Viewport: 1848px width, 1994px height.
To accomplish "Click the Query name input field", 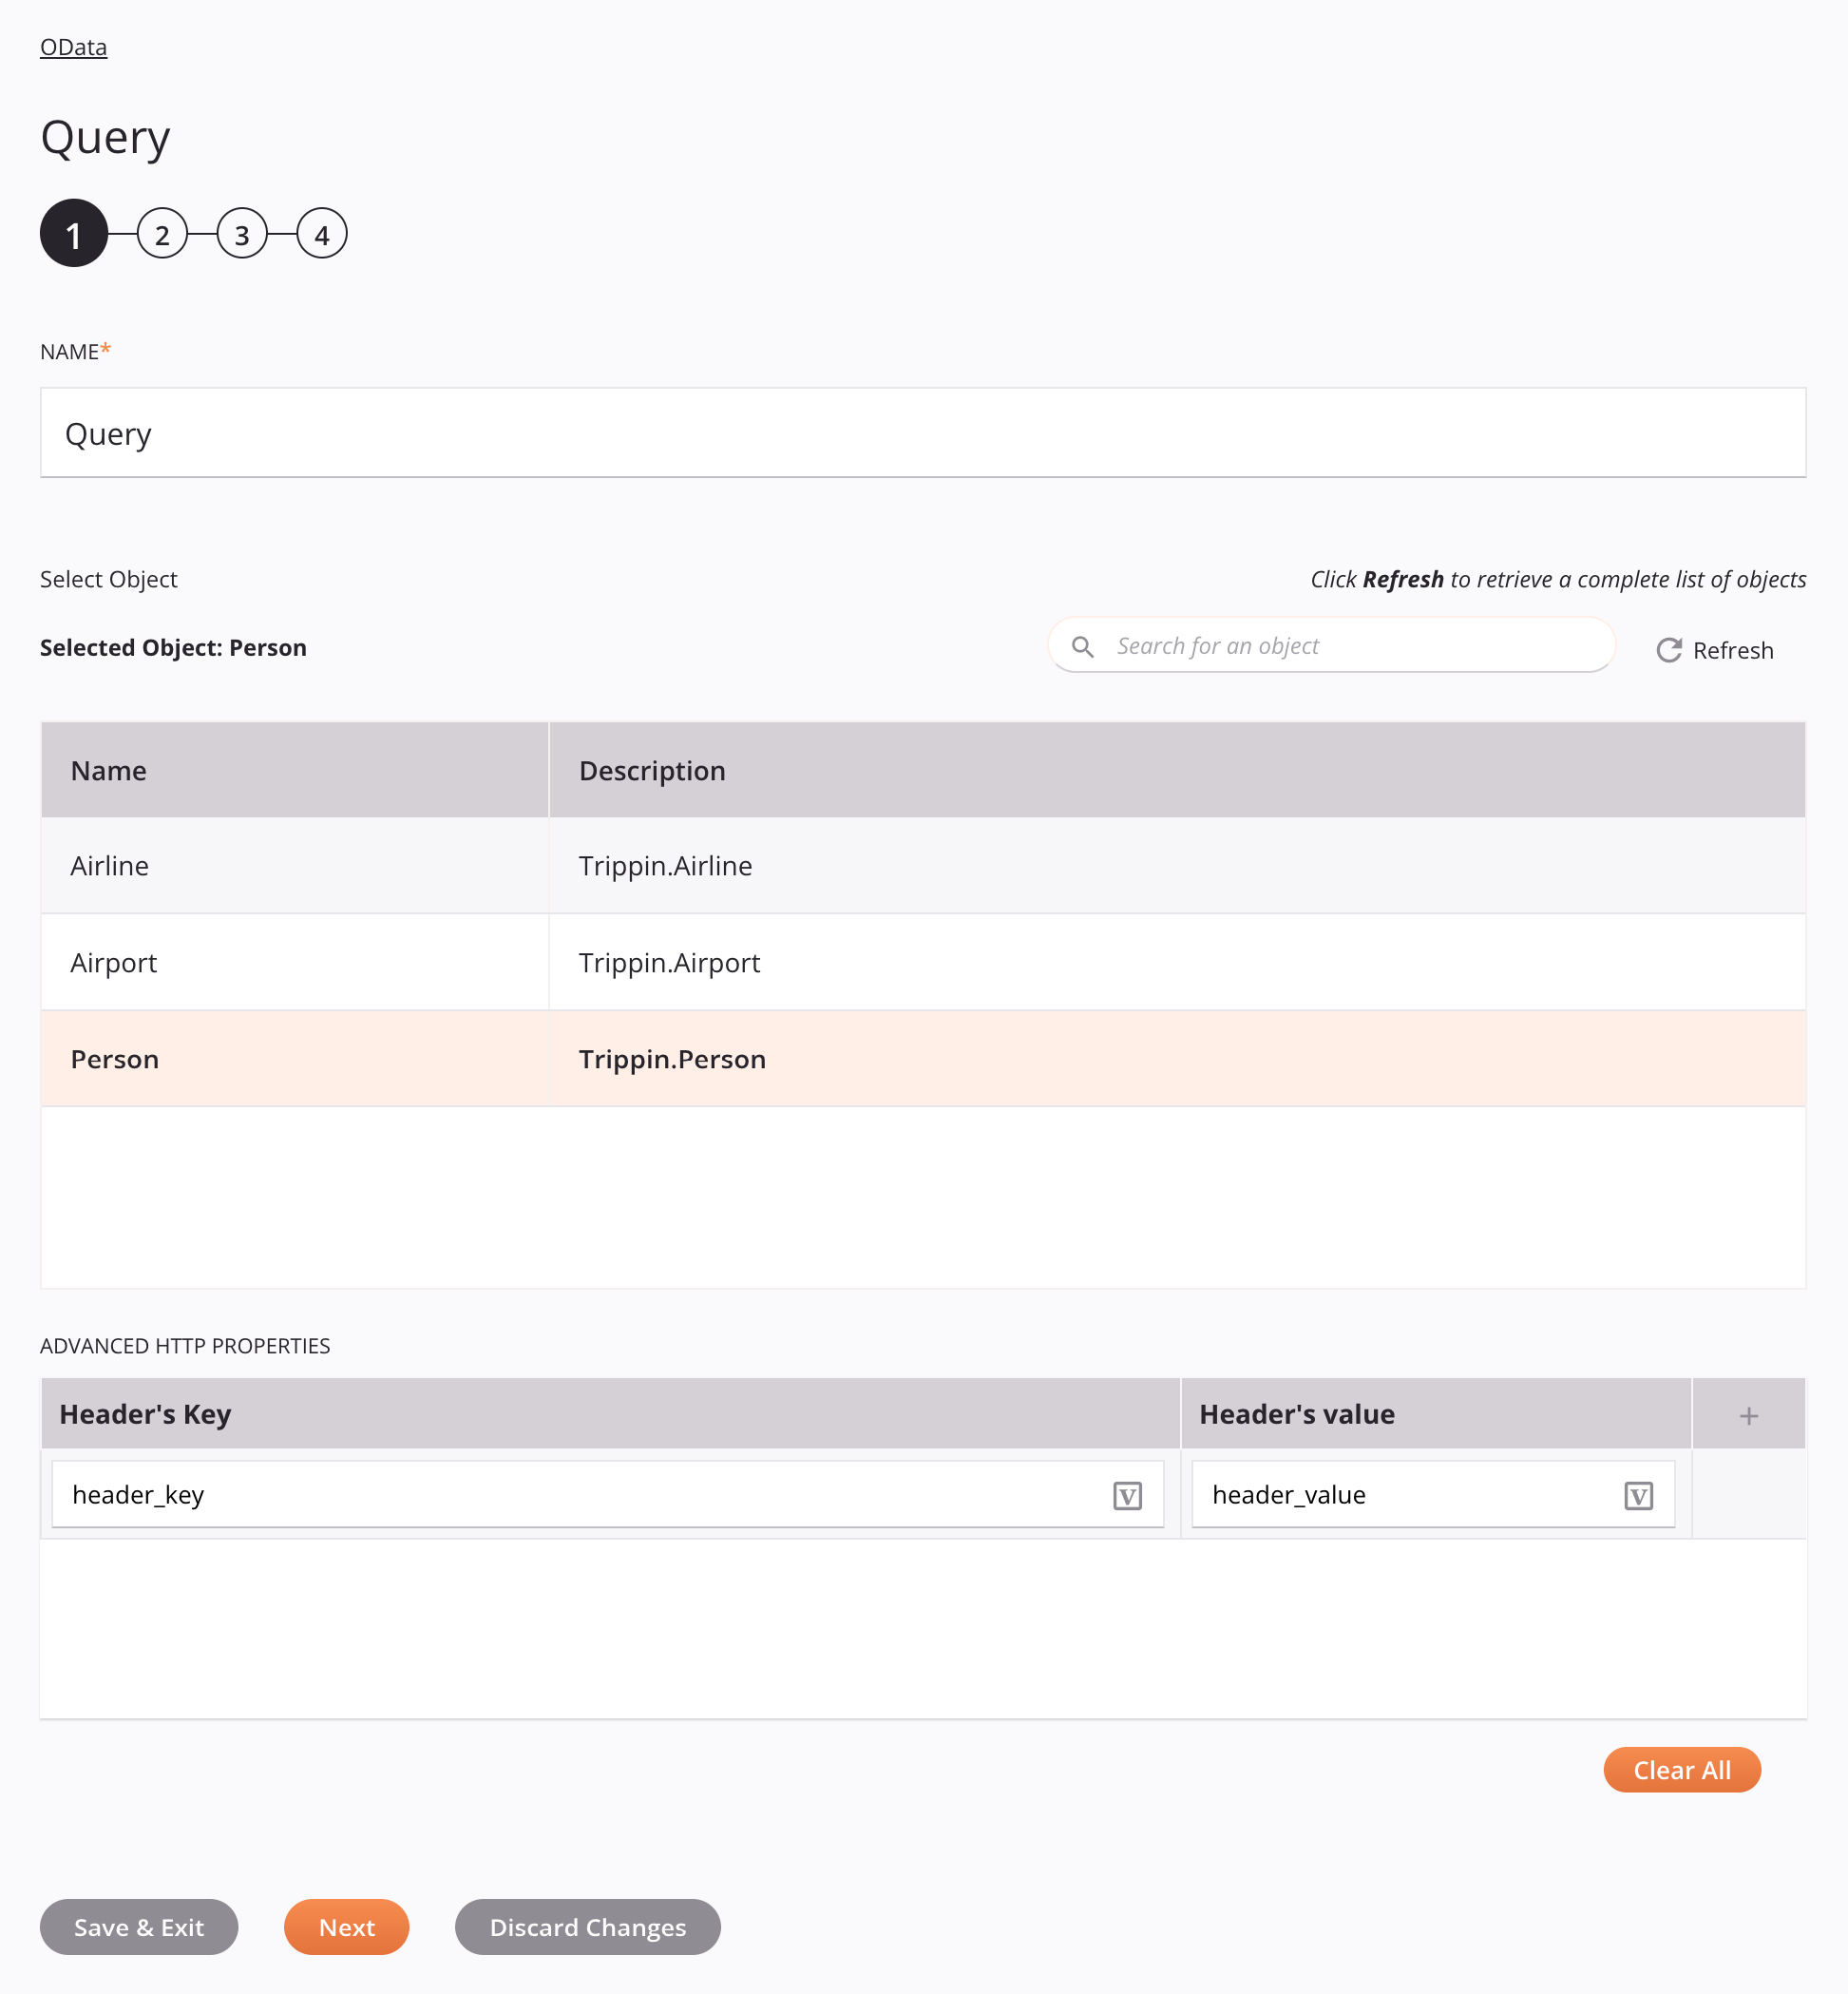I will pyautogui.click(x=923, y=432).
